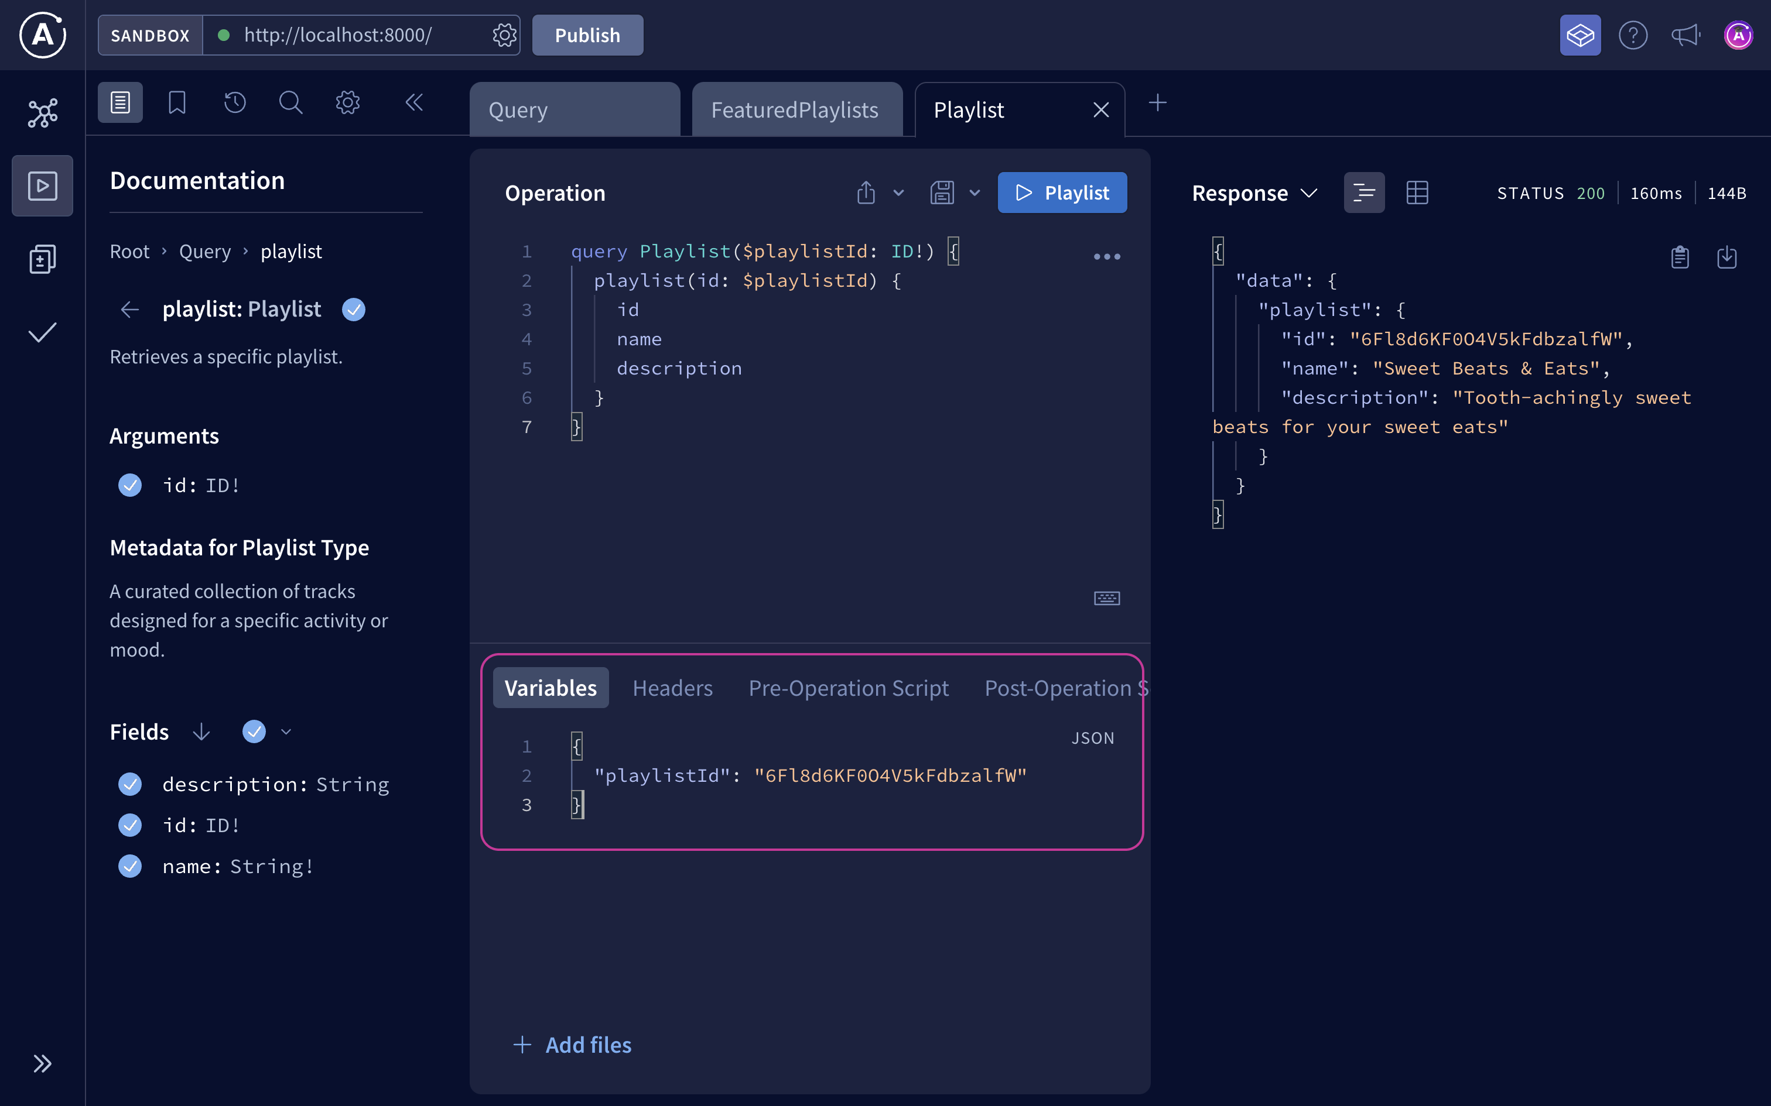Viewport: 1771px width, 1106px height.
Task: Open the Response display dropdown
Action: click(x=1310, y=193)
